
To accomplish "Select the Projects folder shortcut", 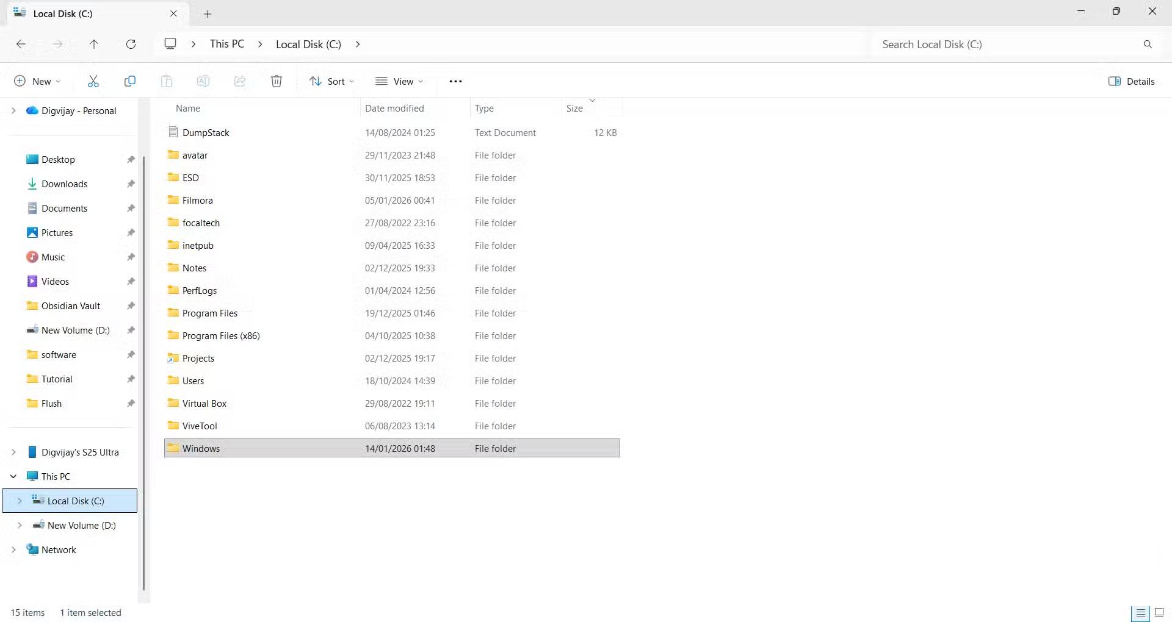I will click(392, 358).
